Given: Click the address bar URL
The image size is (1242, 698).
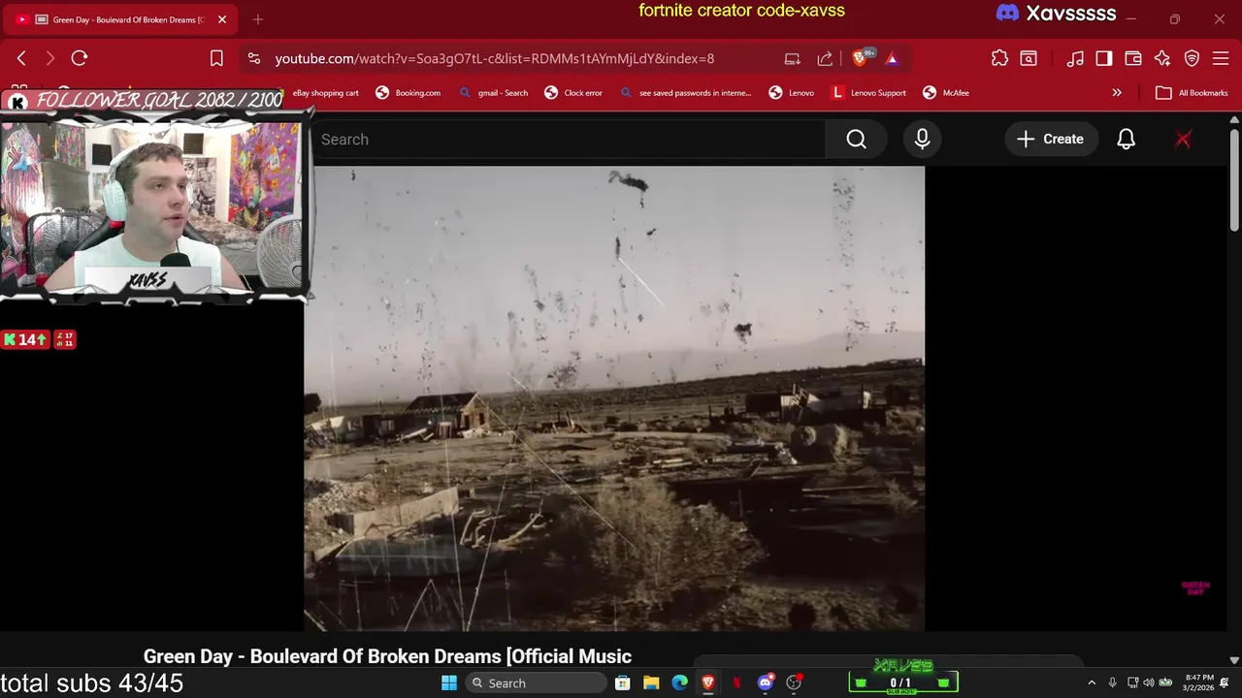Looking at the screenshot, I should (x=495, y=58).
